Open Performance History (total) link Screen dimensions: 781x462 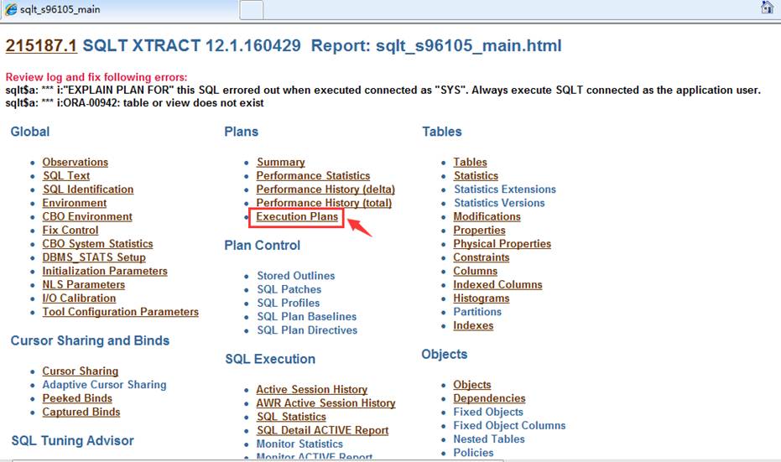tap(325, 203)
